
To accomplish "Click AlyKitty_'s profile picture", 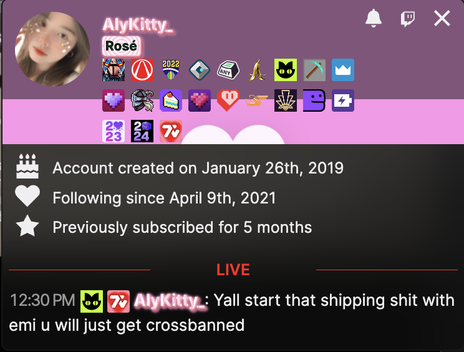I will [52, 49].
